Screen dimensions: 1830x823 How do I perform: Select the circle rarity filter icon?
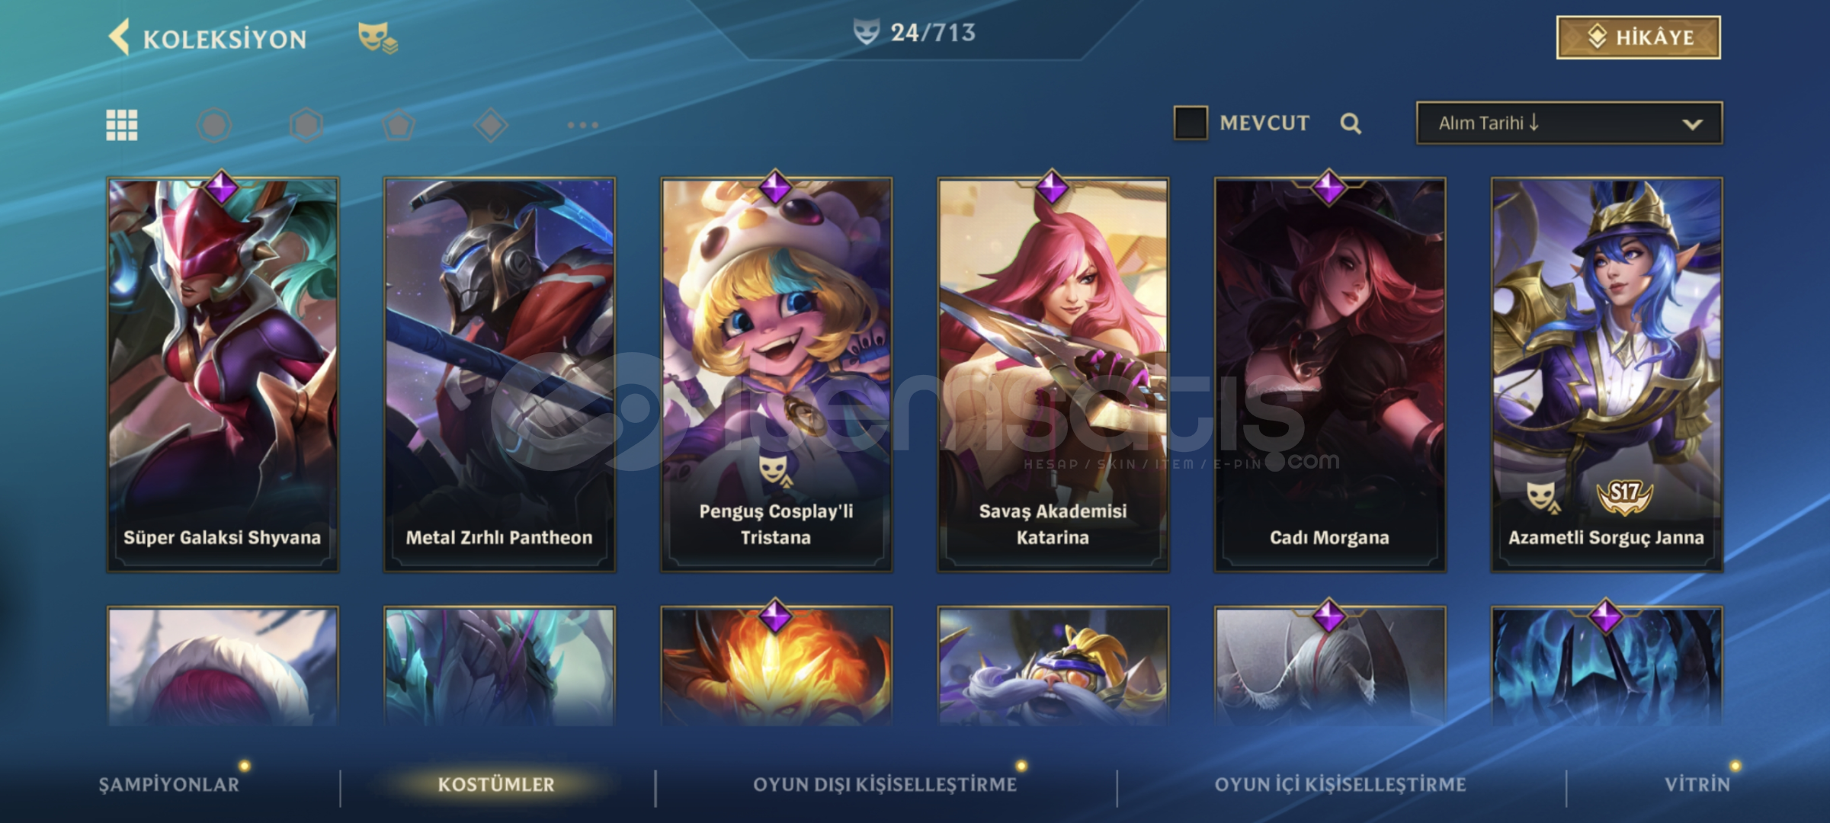[214, 125]
